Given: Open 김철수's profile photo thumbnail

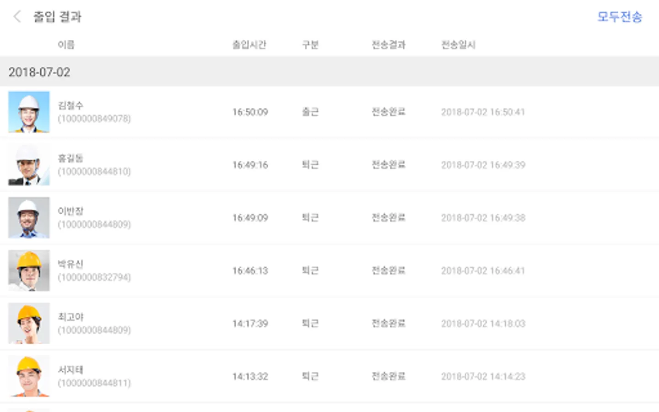Looking at the screenshot, I should [29, 112].
